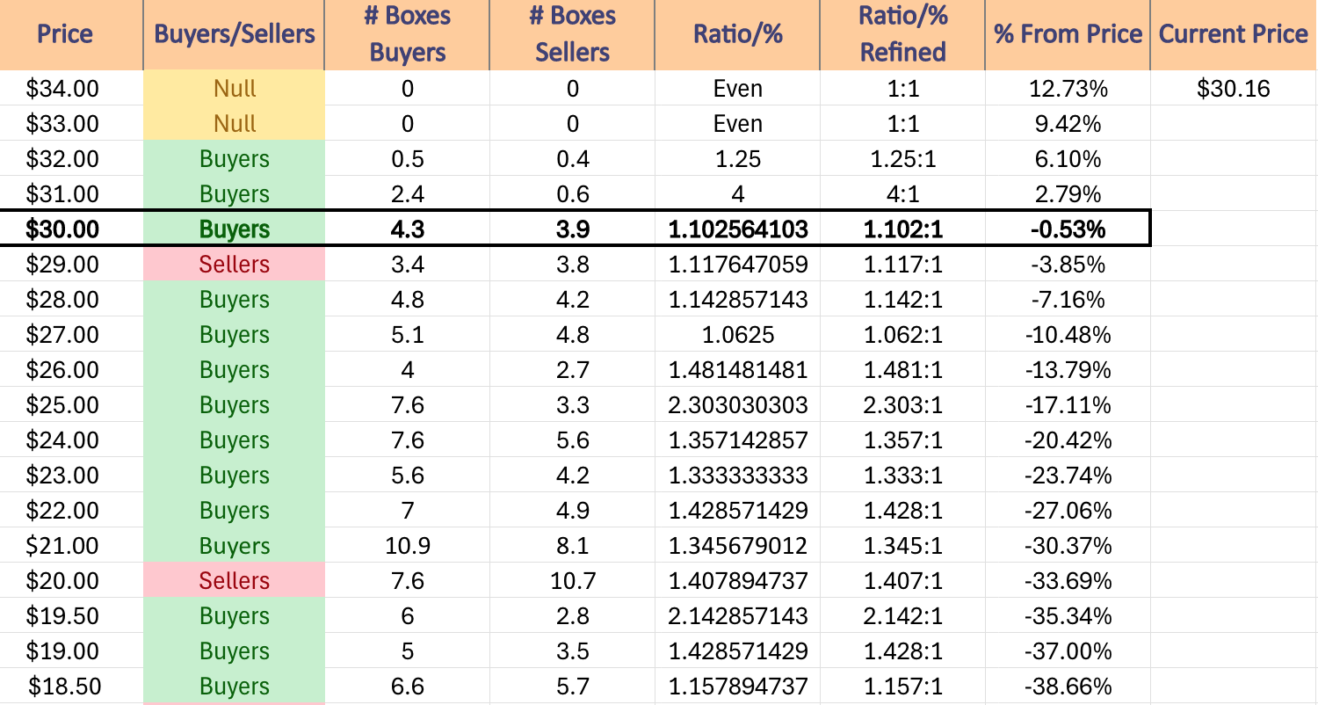The image size is (1318, 705).
Task: Click the 1.481481481 ratio cell
Action: coord(737,369)
